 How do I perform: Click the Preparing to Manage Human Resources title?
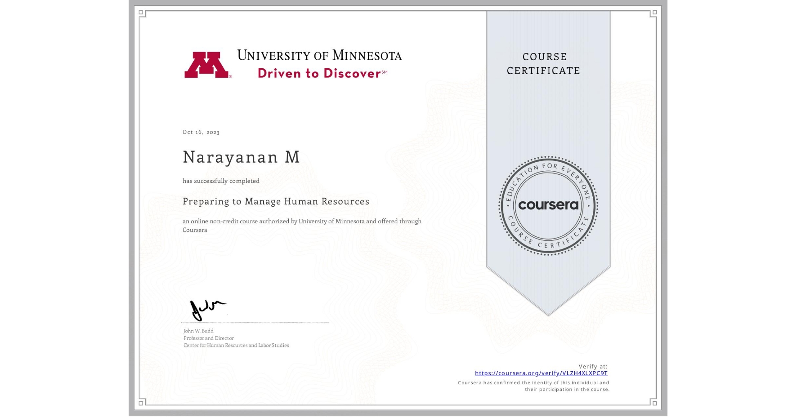click(x=276, y=201)
